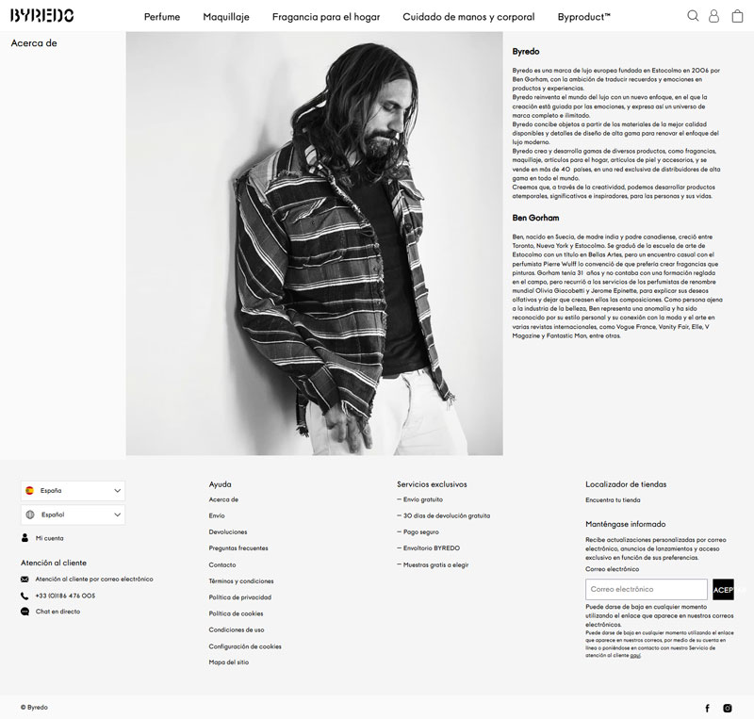The height and width of the screenshot is (719, 754).
Task: Click Envoltorio BYREDO entry
Action: pyautogui.click(x=429, y=548)
